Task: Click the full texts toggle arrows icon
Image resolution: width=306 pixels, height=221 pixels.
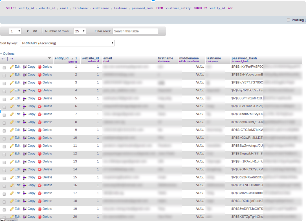Action: click(7, 59)
